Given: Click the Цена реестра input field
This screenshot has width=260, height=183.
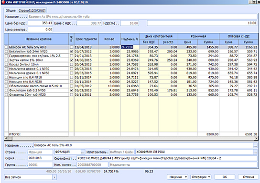Looking at the screenshot, I should [40, 30].
